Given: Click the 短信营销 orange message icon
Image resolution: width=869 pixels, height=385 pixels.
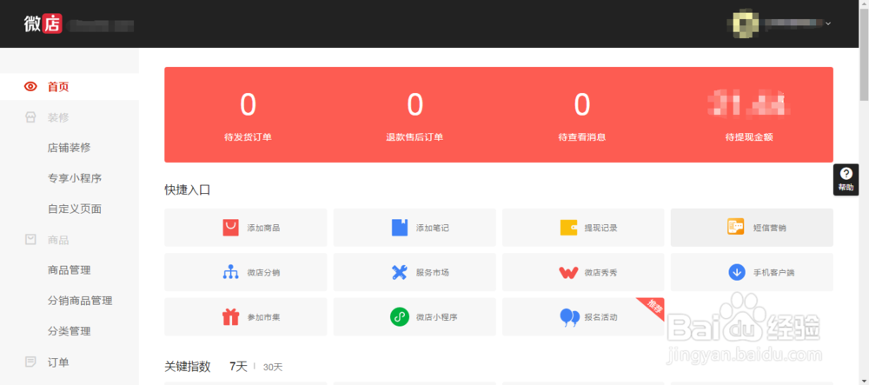Looking at the screenshot, I should pyautogui.click(x=735, y=227).
